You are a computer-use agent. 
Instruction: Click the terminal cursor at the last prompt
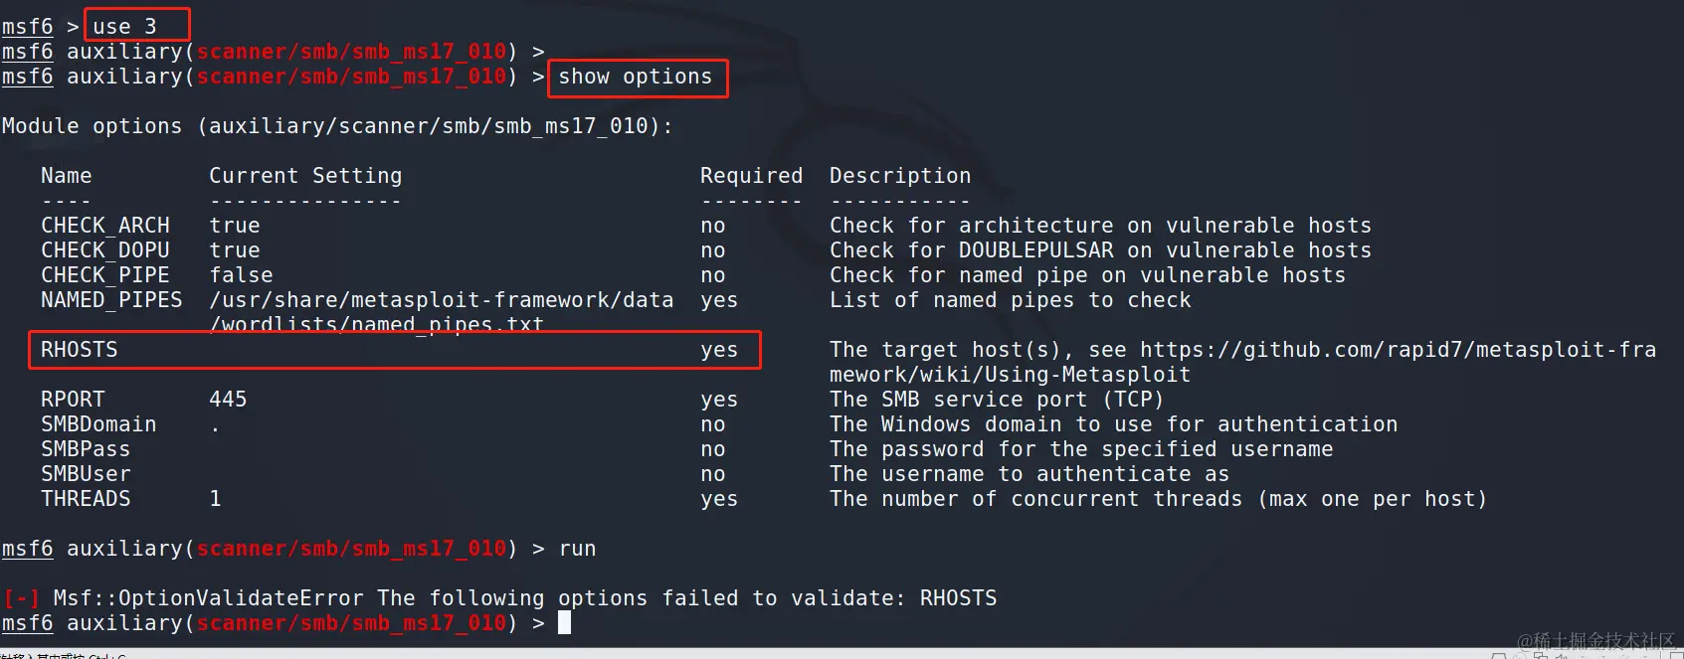(x=564, y=623)
